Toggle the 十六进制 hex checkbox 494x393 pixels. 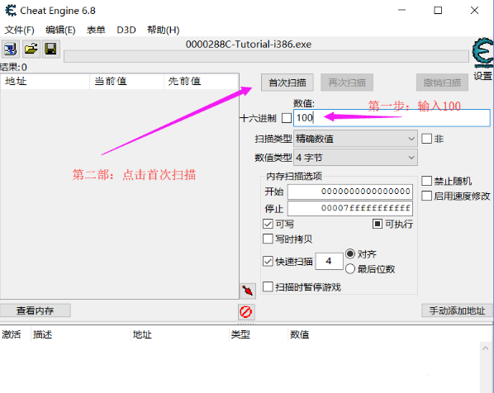[x=287, y=118]
